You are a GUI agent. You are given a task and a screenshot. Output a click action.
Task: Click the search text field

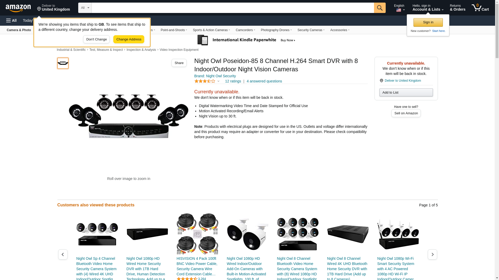coord(233,8)
